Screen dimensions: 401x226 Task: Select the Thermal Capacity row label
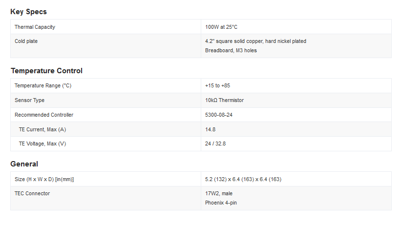click(35, 27)
